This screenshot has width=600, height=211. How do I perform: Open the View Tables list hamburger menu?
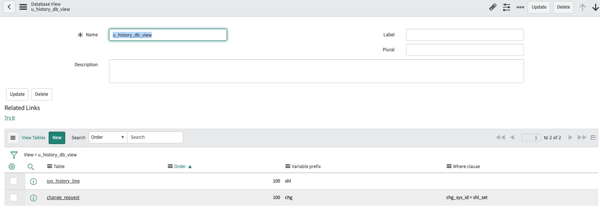tap(13, 138)
